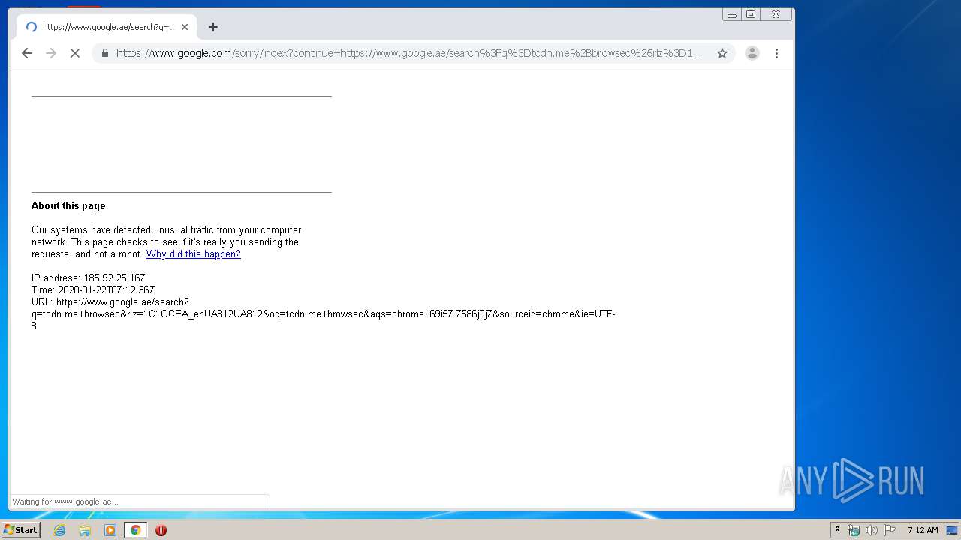961x540 pixels.
Task: Click the 'Waiting for www.google.ae...' status
Action: [x=65, y=502]
